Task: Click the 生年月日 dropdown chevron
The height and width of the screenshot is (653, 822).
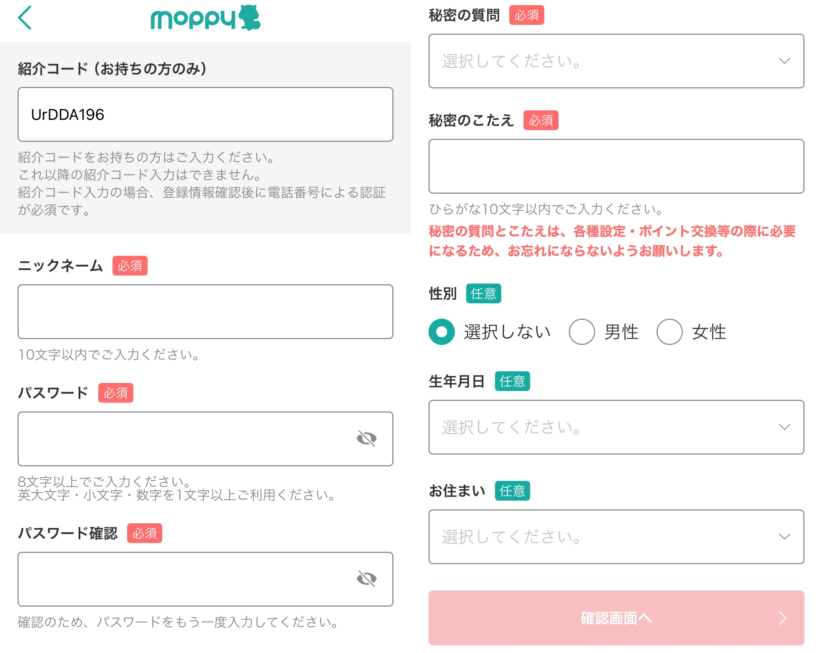Action: click(784, 427)
